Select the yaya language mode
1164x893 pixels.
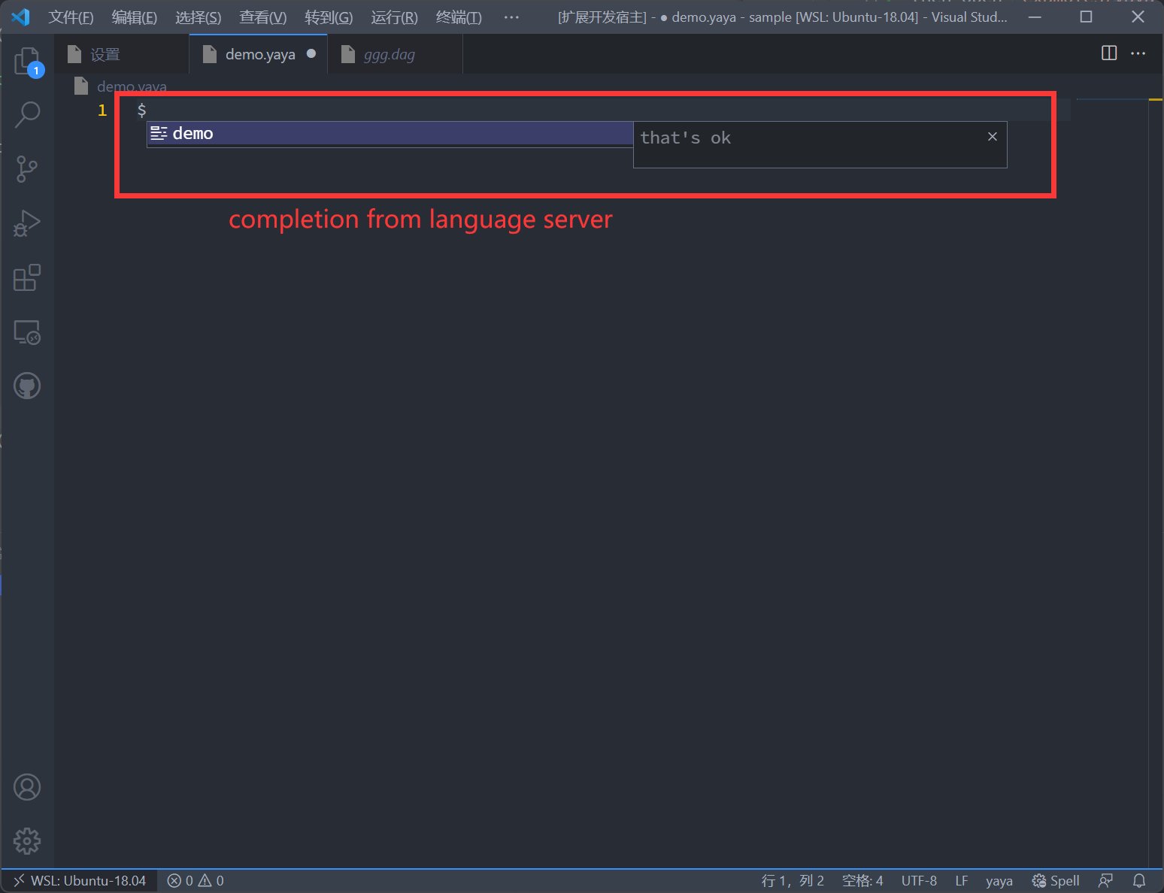(999, 881)
